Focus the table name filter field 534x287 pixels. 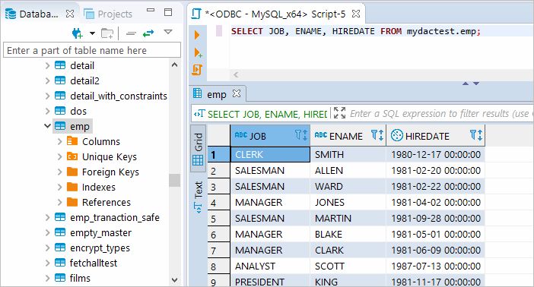pyautogui.click(x=92, y=50)
